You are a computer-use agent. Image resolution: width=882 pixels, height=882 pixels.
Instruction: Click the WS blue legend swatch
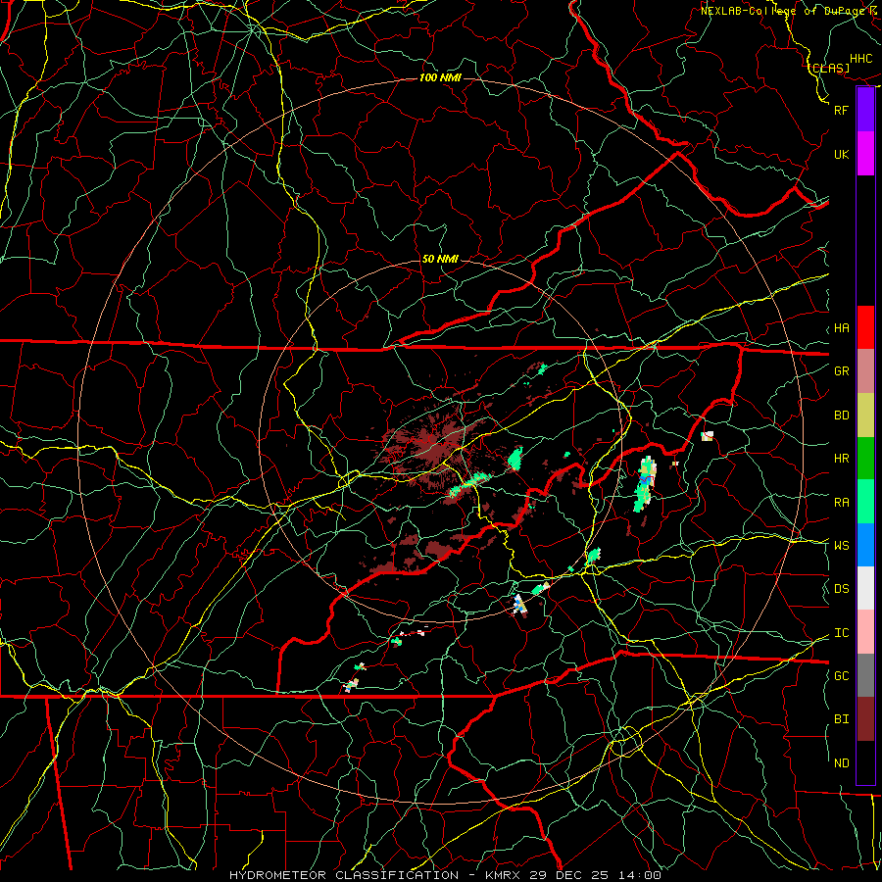pyautogui.click(x=865, y=545)
